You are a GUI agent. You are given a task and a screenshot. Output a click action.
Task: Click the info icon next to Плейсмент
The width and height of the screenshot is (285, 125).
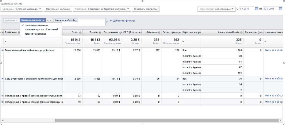(x=19, y=32)
